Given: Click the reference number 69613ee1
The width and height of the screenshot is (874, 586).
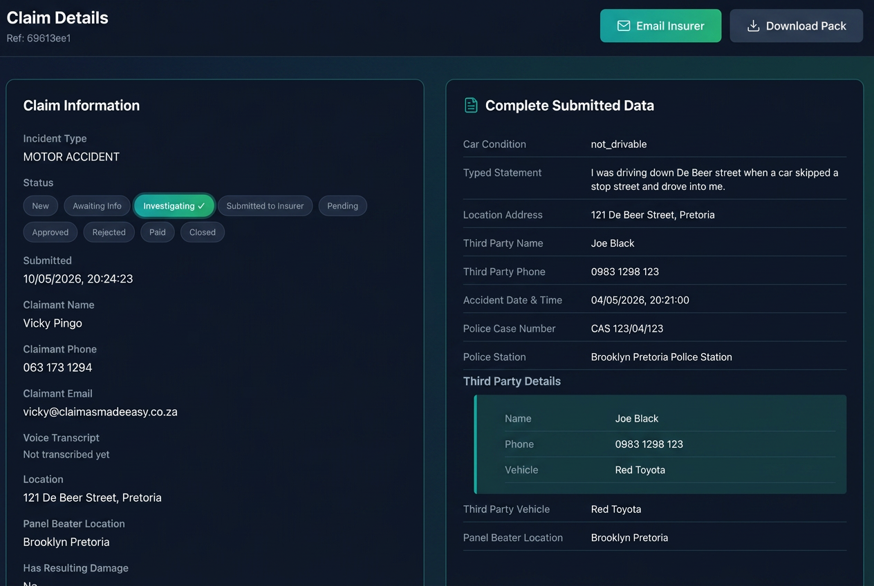Looking at the screenshot, I should 49,39.
